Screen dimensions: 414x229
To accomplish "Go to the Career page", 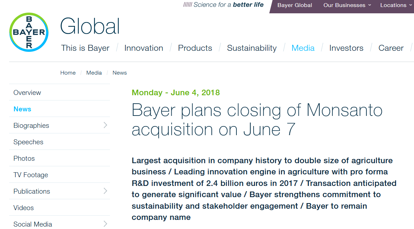I will 391,48.
